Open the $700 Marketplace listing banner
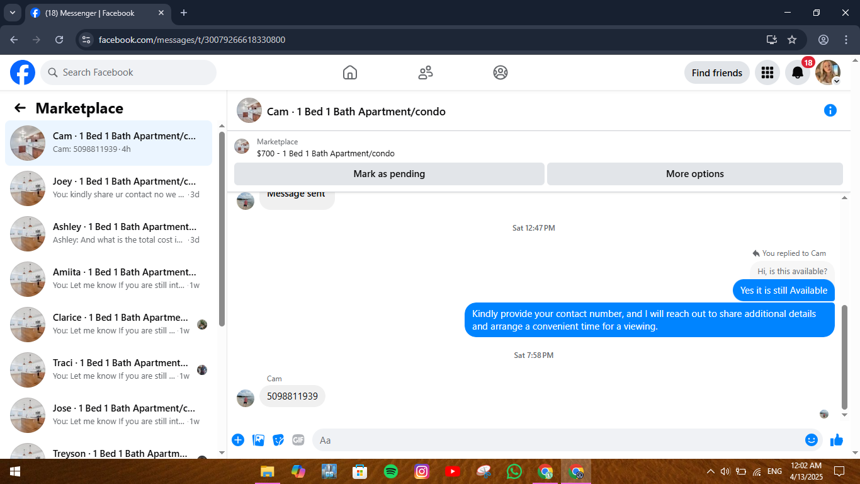 tap(538, 147)
